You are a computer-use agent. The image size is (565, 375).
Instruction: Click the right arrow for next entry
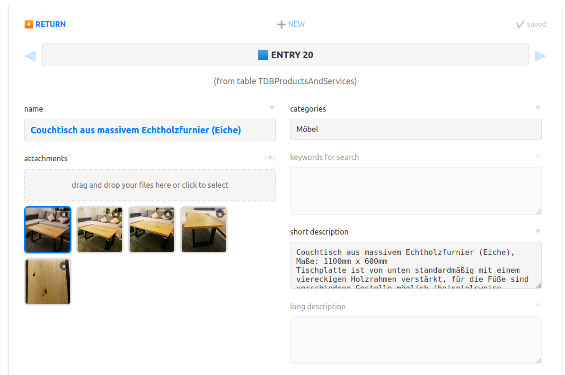point(540,56)
